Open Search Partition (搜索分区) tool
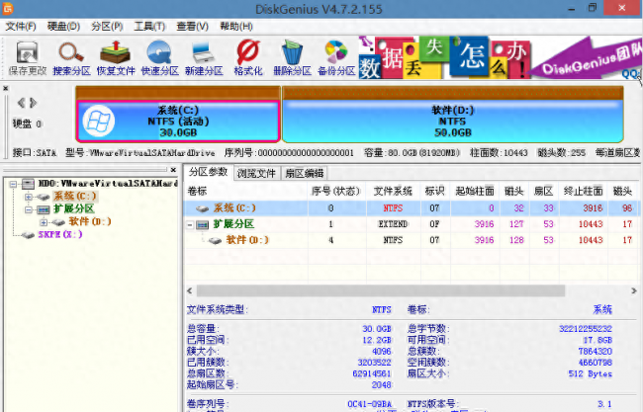The image size is (643, 412). (x=71, y=58)
